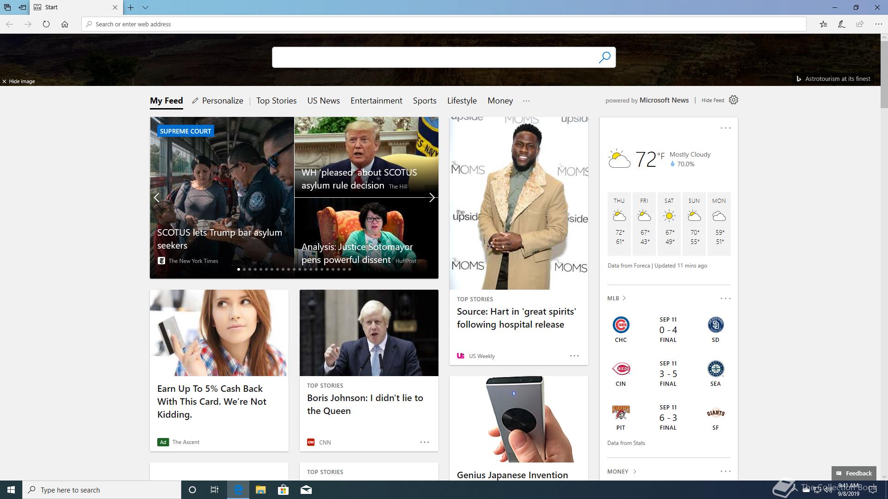Close the Start tab
Image resolution: width=888 pixels, height=499 pixels.
coord(115,7)
